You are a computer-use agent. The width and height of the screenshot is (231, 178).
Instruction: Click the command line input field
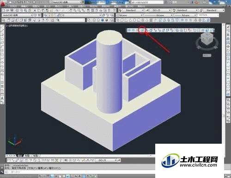click(x=79, y=172)
